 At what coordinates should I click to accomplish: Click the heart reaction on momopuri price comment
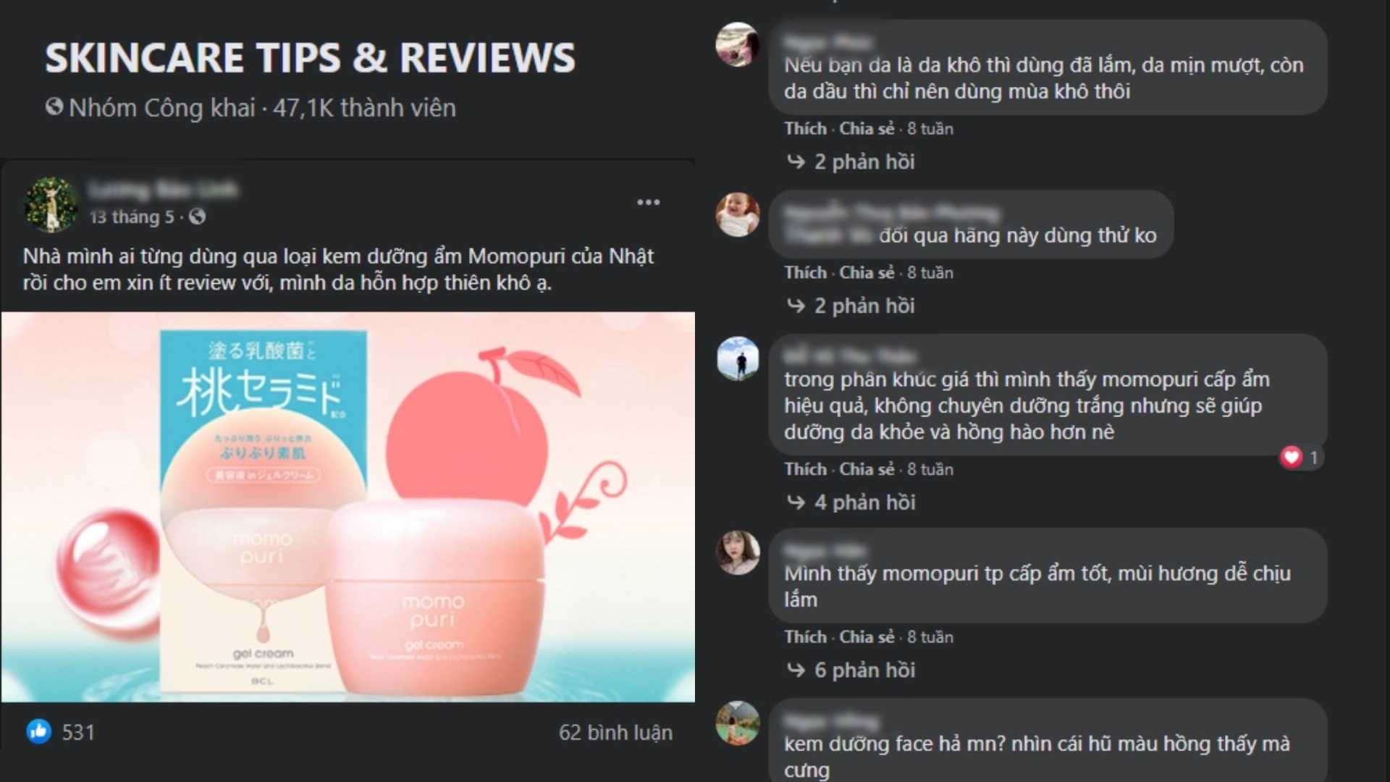(x=1292, y=457)
